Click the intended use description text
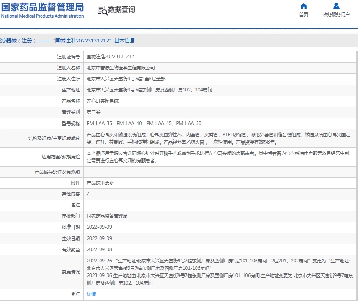This screenshot has height=303, width=358. (218, 157)
